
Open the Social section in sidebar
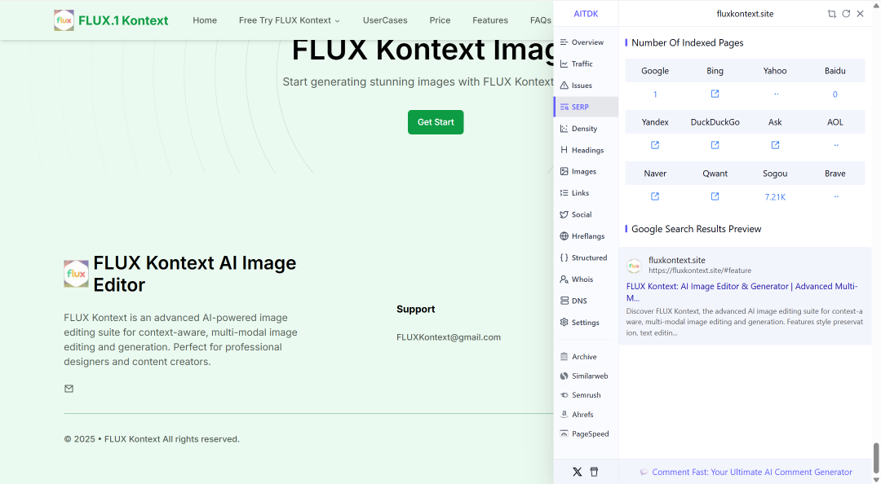tap(586, 214)
